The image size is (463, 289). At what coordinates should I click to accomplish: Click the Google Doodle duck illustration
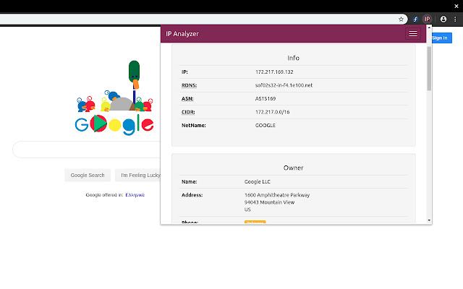pos(134,75)
